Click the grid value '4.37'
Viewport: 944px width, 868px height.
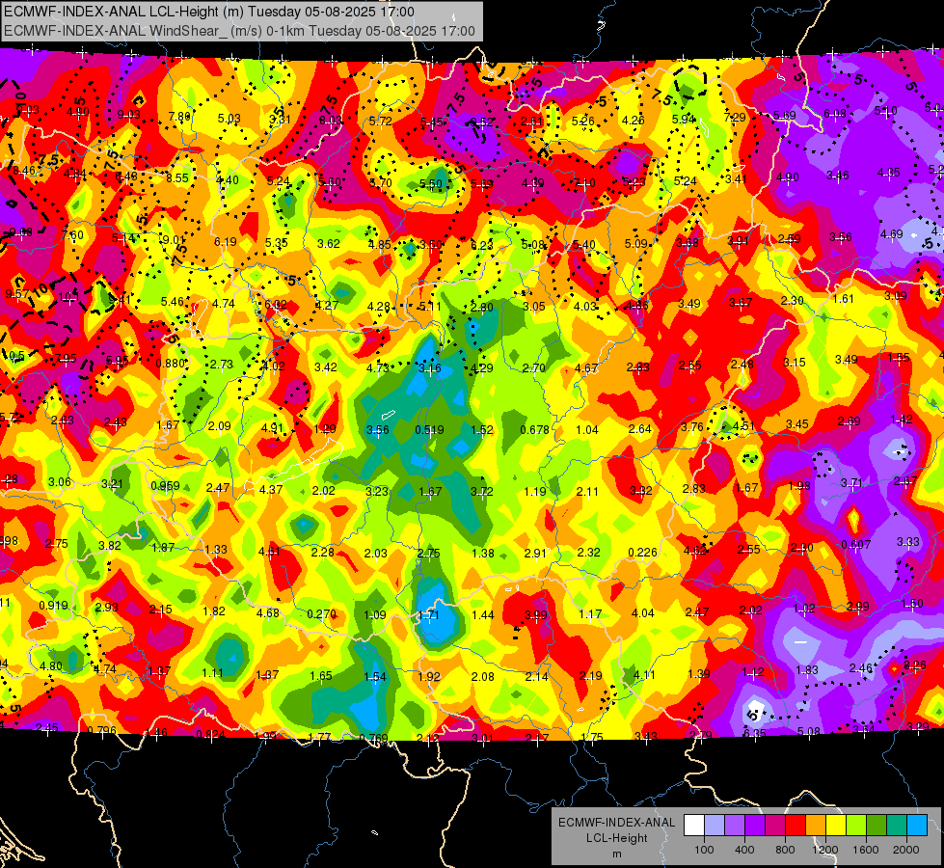271,490
